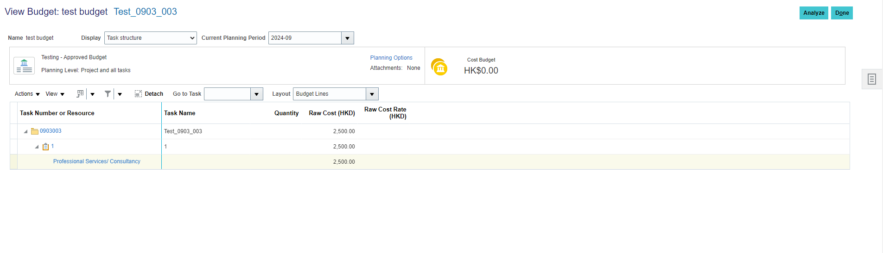Click the filter funnel icon

[108, 94]
